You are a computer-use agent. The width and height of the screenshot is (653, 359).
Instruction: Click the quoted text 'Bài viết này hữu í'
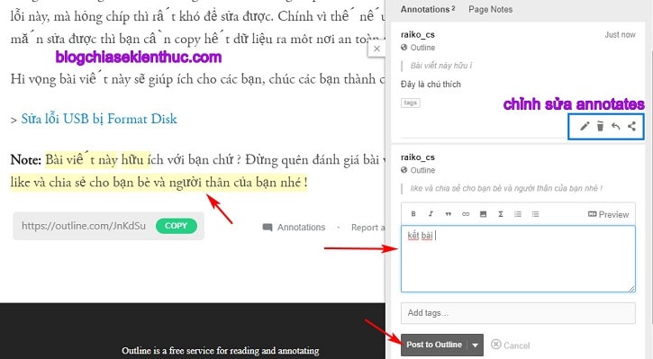[441, 66]
